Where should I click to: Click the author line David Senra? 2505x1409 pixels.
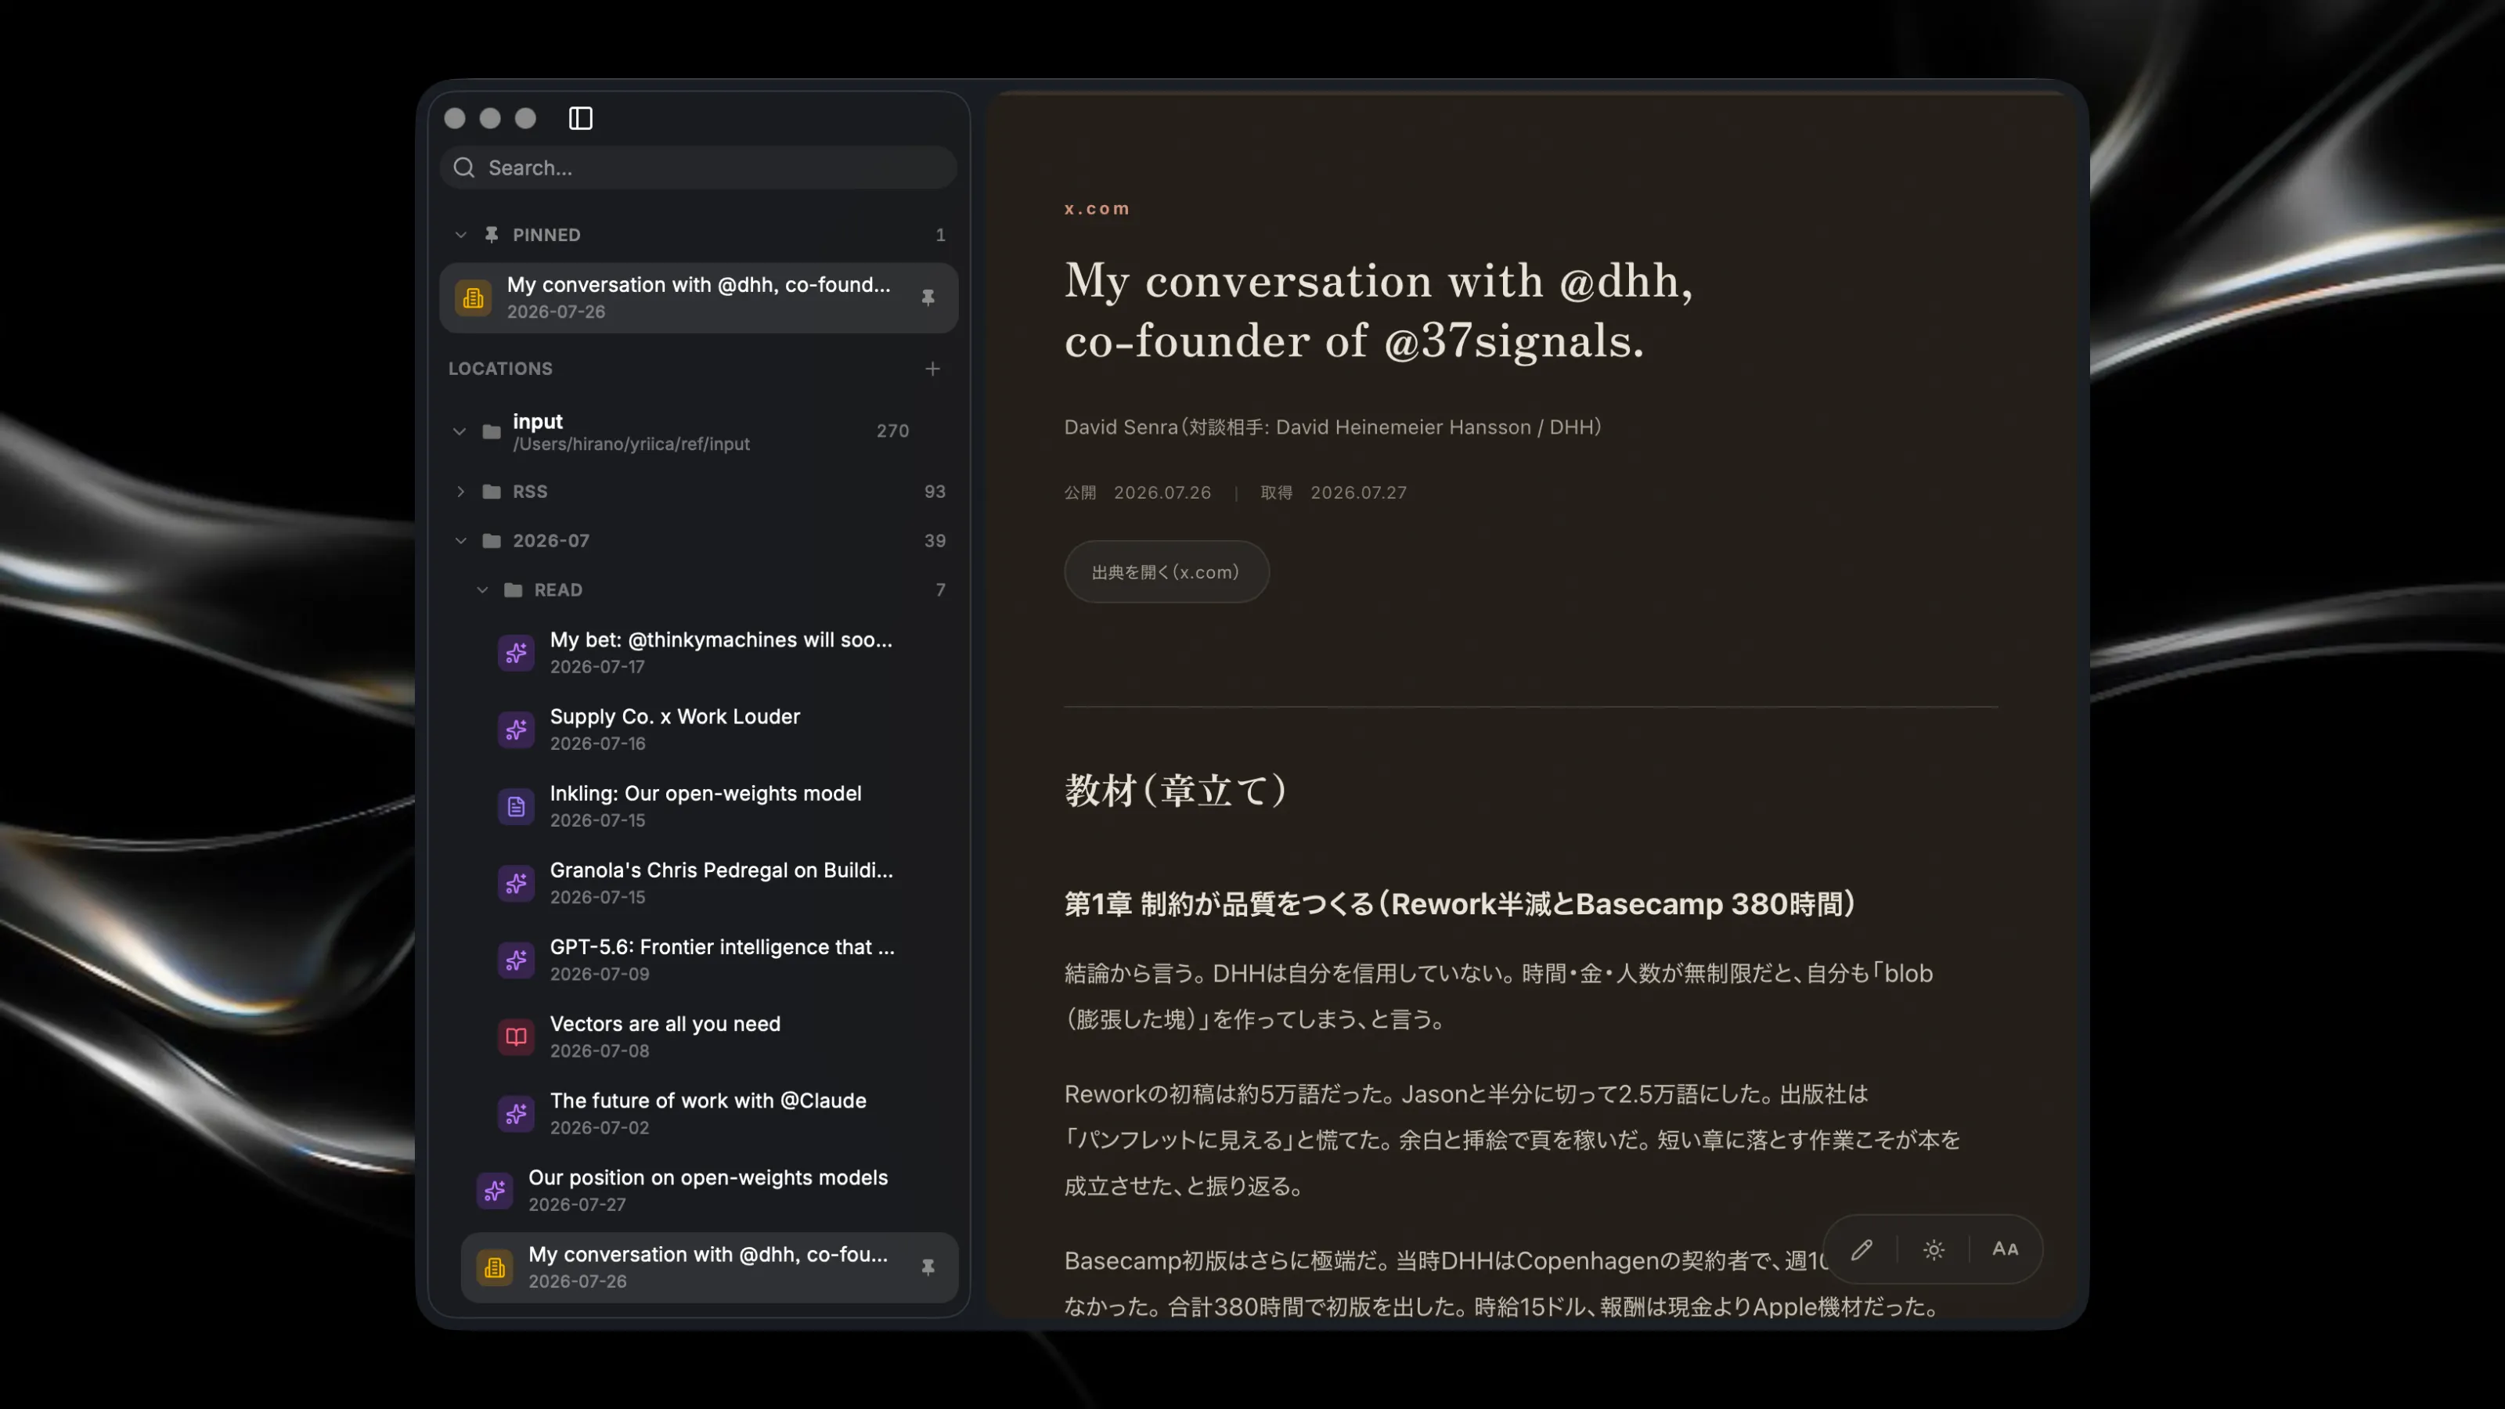click(x=1332, y=427)
